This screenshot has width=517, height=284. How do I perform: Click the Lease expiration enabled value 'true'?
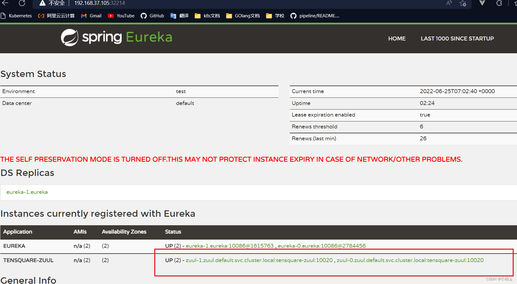pyautogui.click(x=425, y=115)
